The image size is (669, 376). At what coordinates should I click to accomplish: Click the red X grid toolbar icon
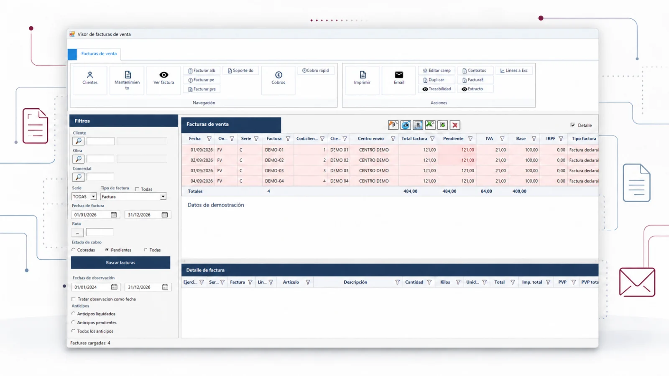click(x=455, y=125)
